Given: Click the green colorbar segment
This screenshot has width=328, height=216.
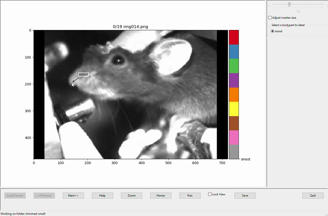Looking at the screenshot, I should click(x=234, y=66).
